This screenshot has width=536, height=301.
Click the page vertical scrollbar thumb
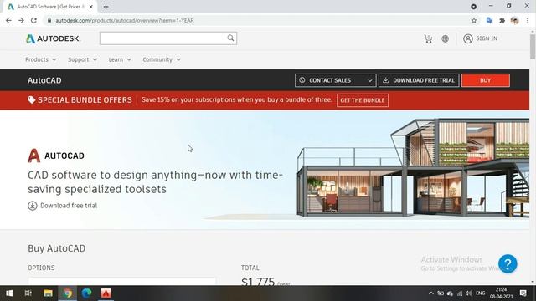533,46
